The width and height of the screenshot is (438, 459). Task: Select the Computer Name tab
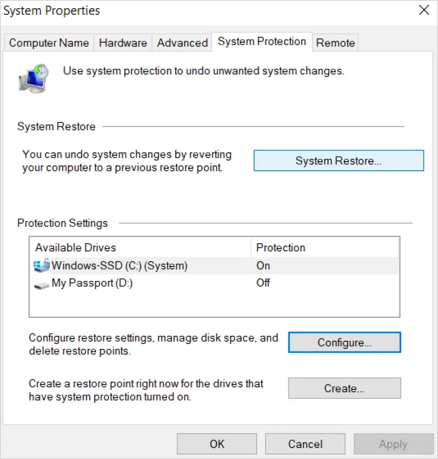[48, 43]
